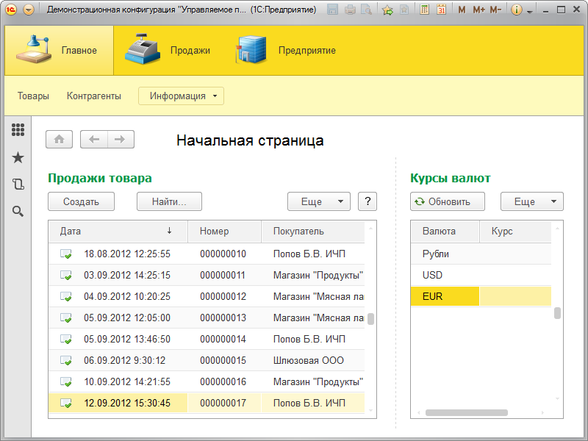Open All Functions grid icon in the sidebar
The height and width of the screenshot is (441, 588).
tap(18, 130)
